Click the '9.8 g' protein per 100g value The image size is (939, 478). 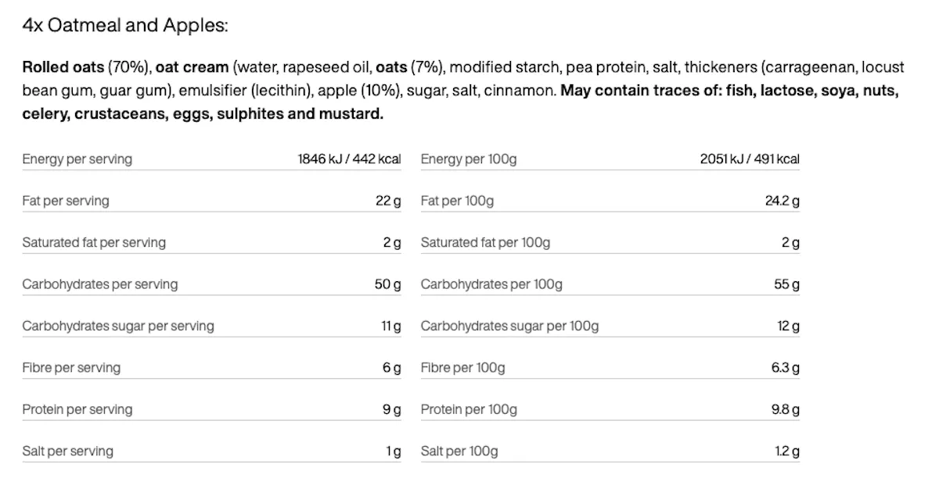point(785,409)
